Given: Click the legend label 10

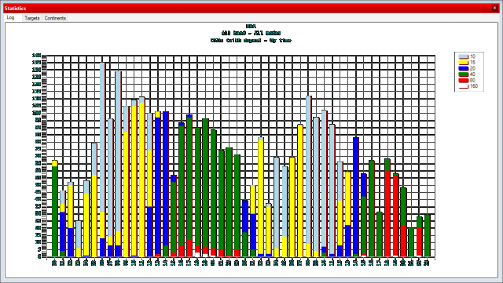Looking at the screenshot, I should [x=472, y=56].
